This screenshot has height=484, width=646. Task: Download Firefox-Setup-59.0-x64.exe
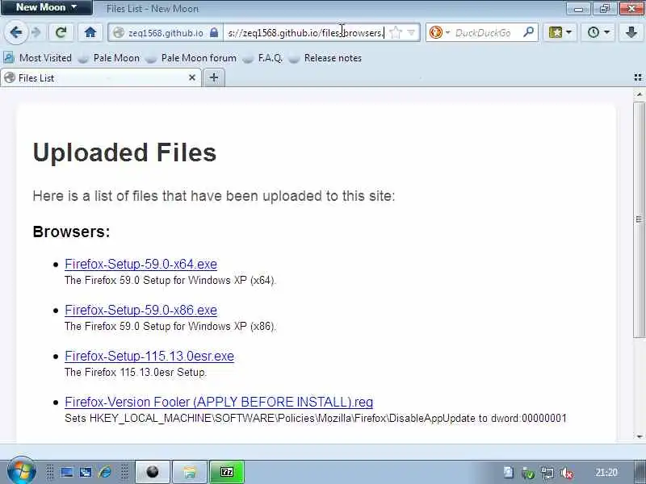pyautogui.click(x=141, y=264)
